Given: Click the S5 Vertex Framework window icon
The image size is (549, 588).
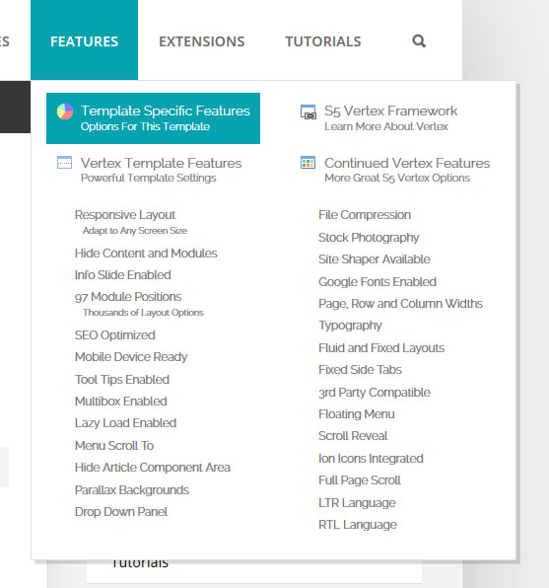Looking at the screenshot, I should pos(309,111).
